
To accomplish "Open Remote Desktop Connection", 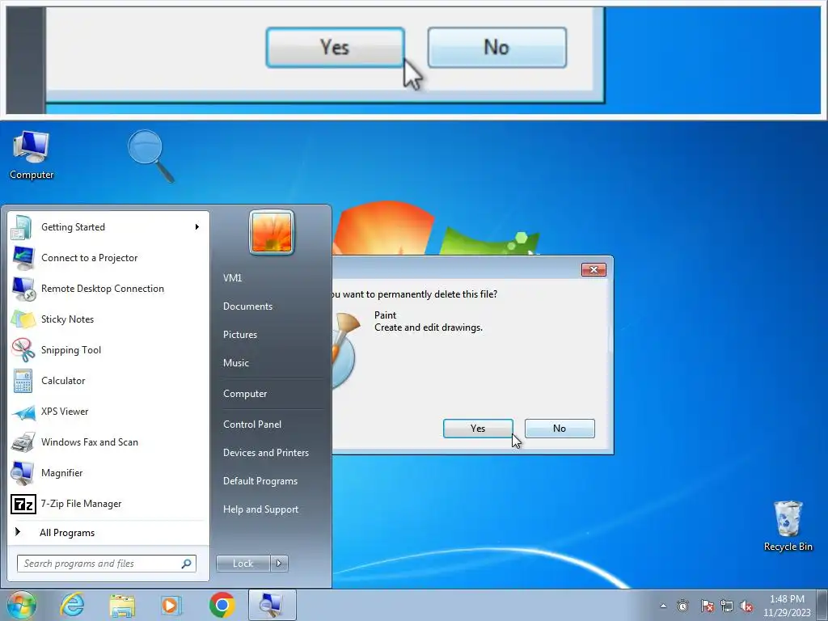I will pyautogui.click(x=109, y=289).
